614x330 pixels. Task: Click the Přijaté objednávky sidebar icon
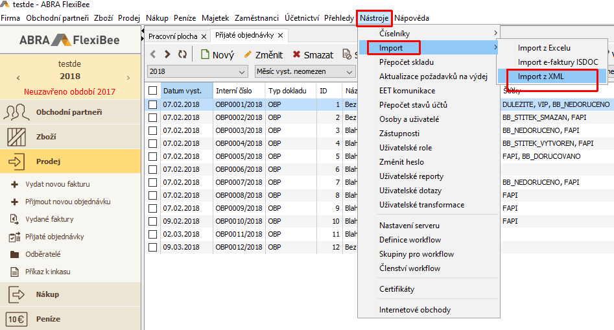14,237
